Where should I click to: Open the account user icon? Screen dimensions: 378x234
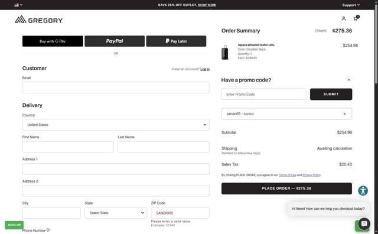coord(344,18)
